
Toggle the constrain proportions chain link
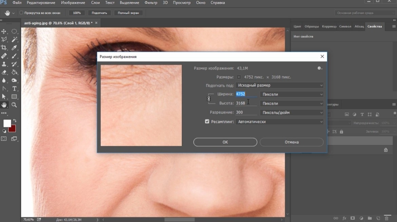tap(209, 98)
